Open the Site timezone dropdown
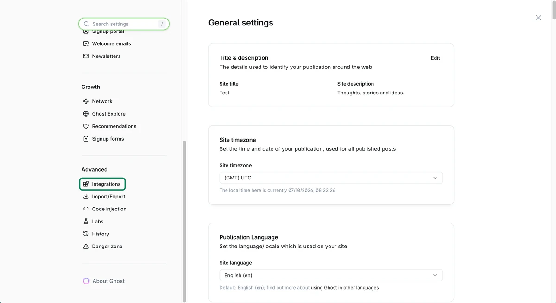The height and width of the screenshot is (303, 556). tap(331, 178)
